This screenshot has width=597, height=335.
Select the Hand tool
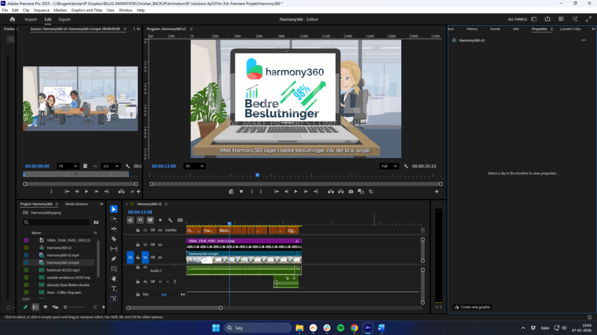pyautogui.click(x=114, y=279)
